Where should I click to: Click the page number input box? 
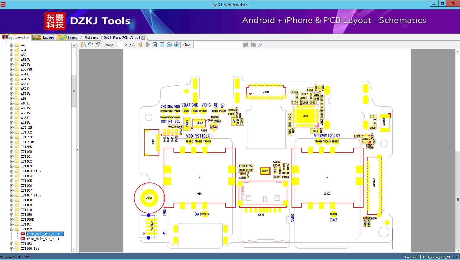[x=122, y=45]
